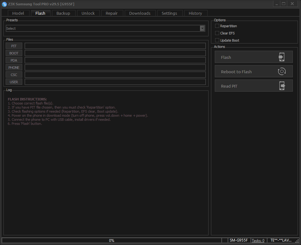The width and height of the screenshot is (301, 245).
Task: Click the Flash phone icon
Action: 282,57
